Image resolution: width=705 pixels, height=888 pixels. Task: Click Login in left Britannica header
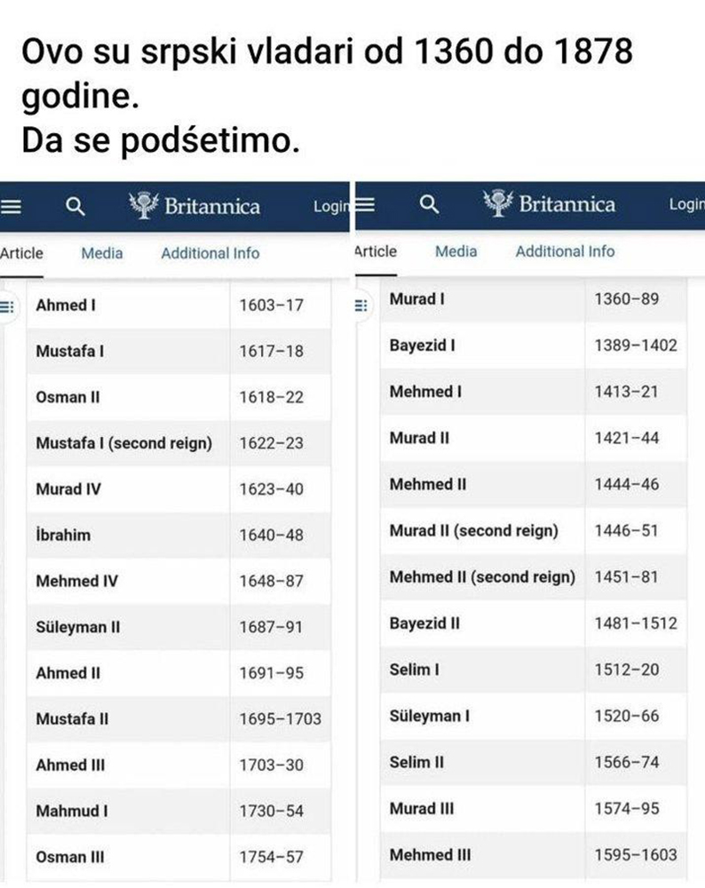click(x=331, y=207)
